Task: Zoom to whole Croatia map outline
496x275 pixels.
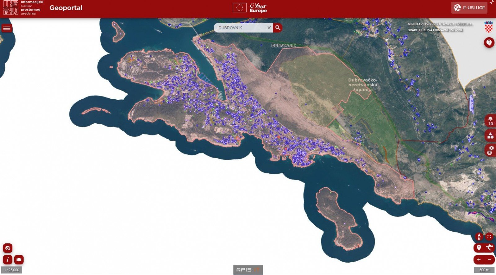Action: coord(489,247)
